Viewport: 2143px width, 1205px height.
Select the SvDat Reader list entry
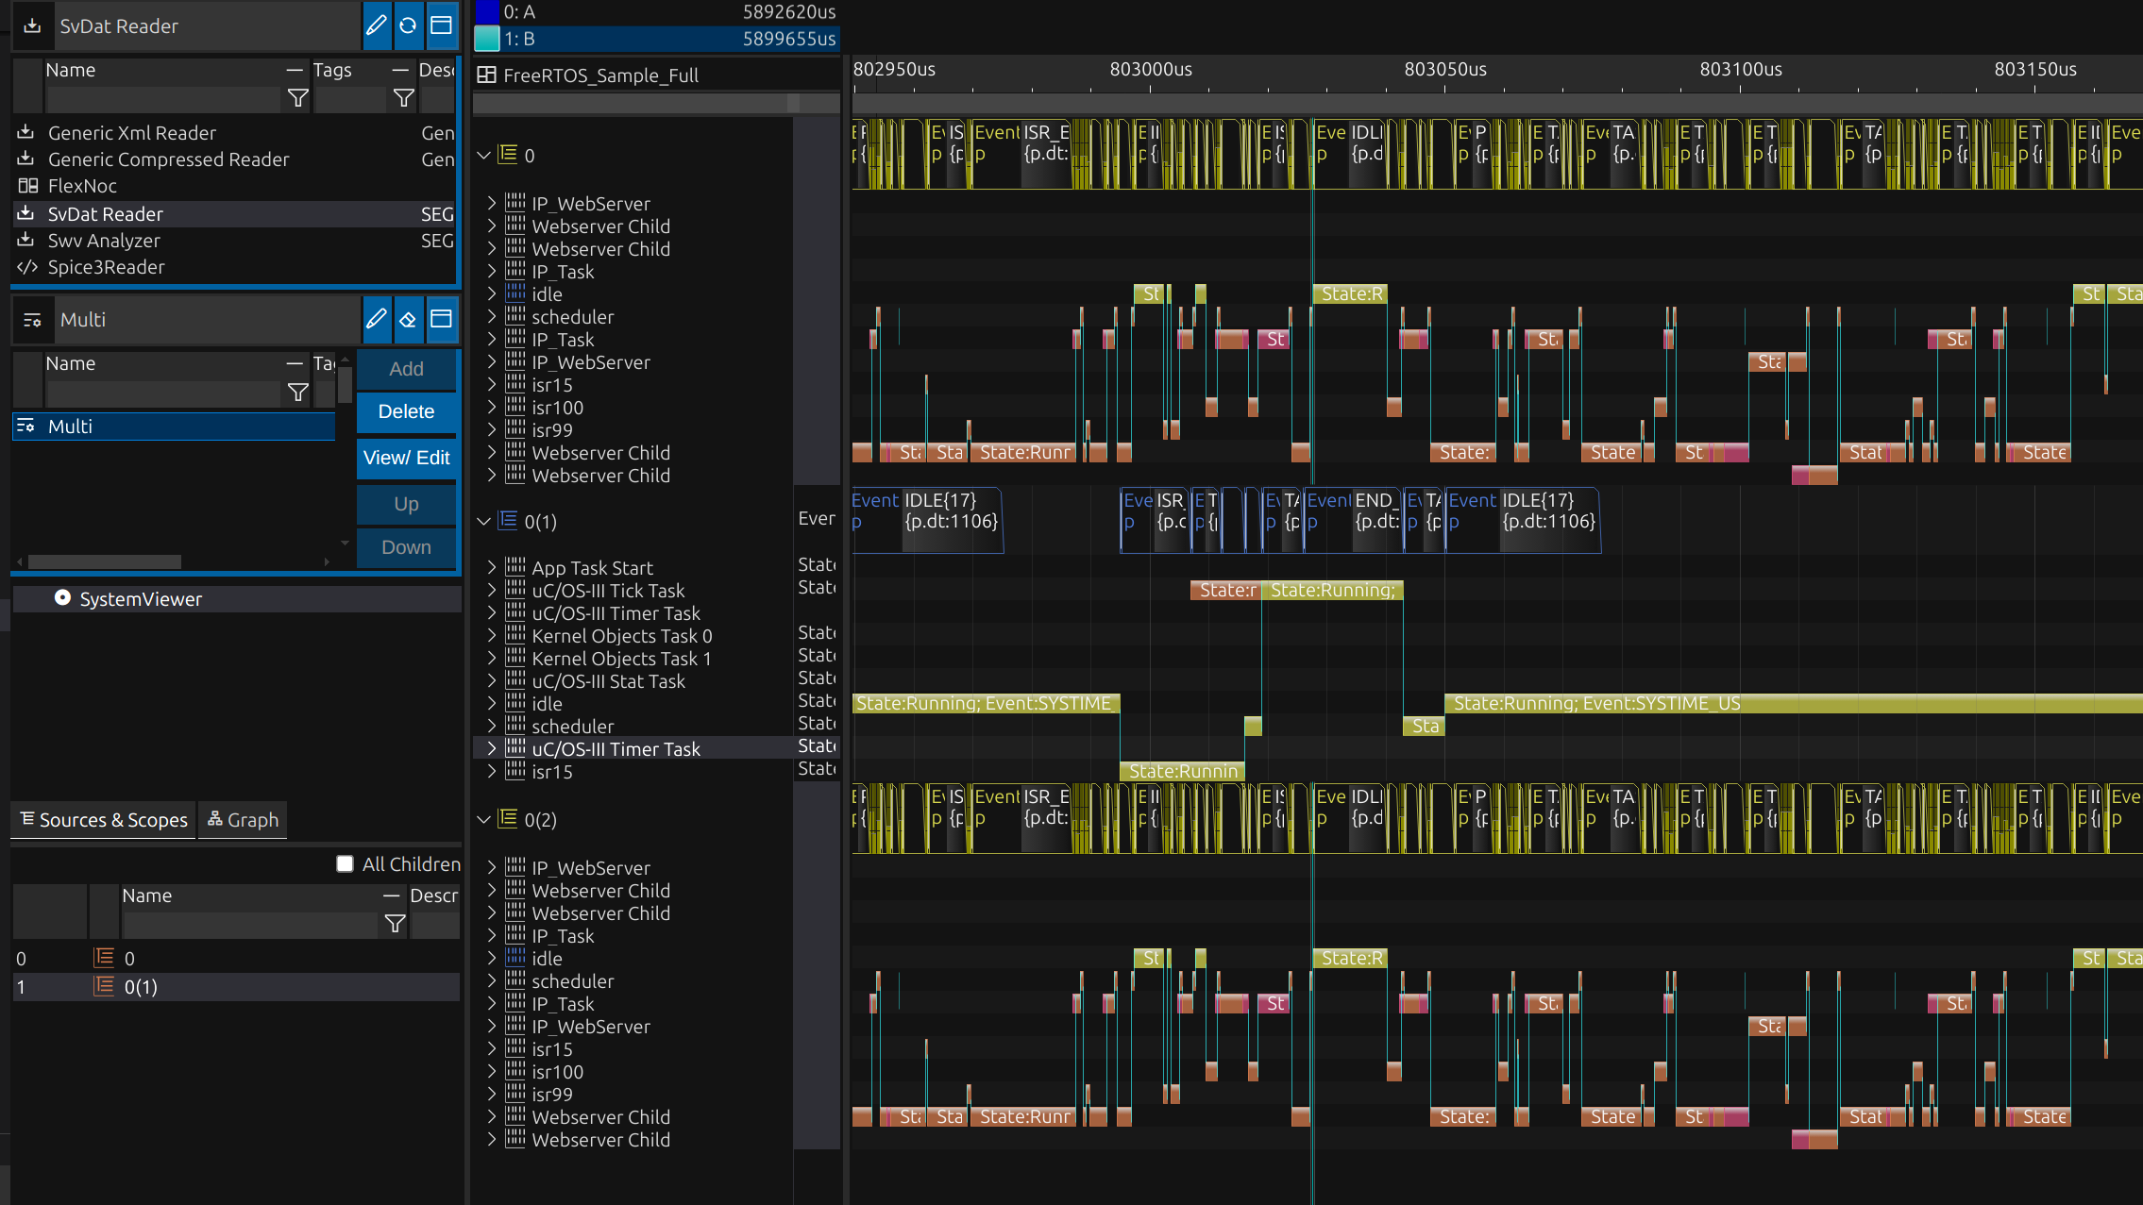[234, 214]
